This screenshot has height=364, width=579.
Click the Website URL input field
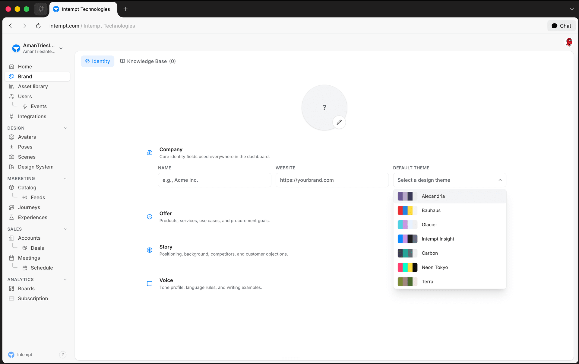332,180
